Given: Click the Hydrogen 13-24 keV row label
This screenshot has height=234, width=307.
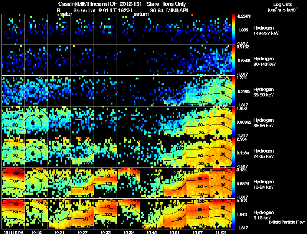Looking at the screenshot, I should pyautogui.click(x=264, y=184).
